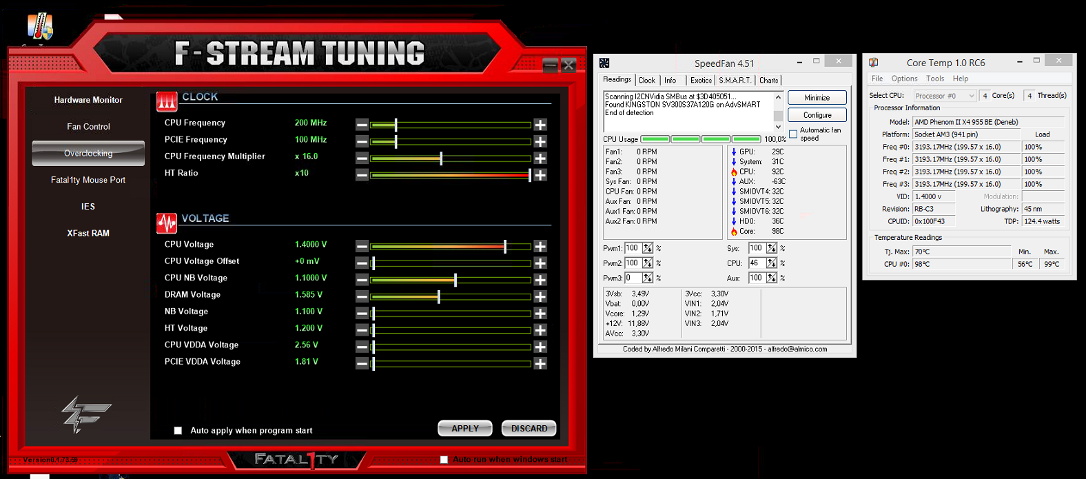Adjust the Sys speed spinner in SpeedFan
This screenshot has width=1086, height=479.
pos(772,248)
